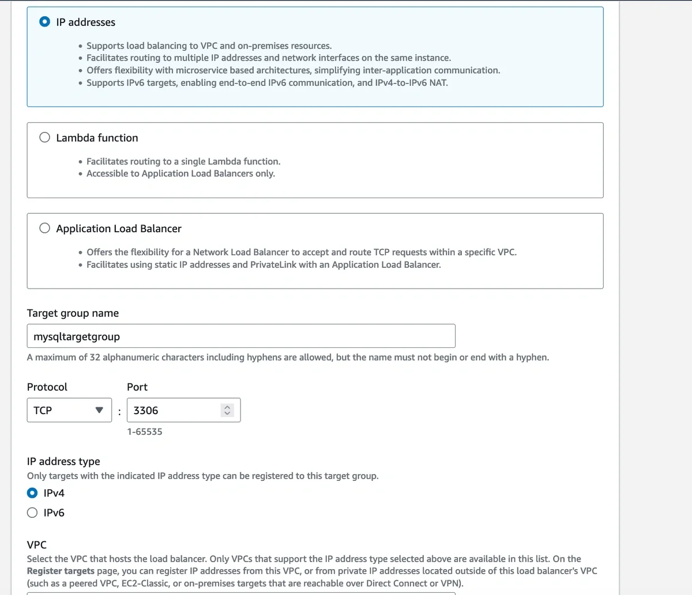
Task: Switch to the IPv6 radio button
Action: 32,513
